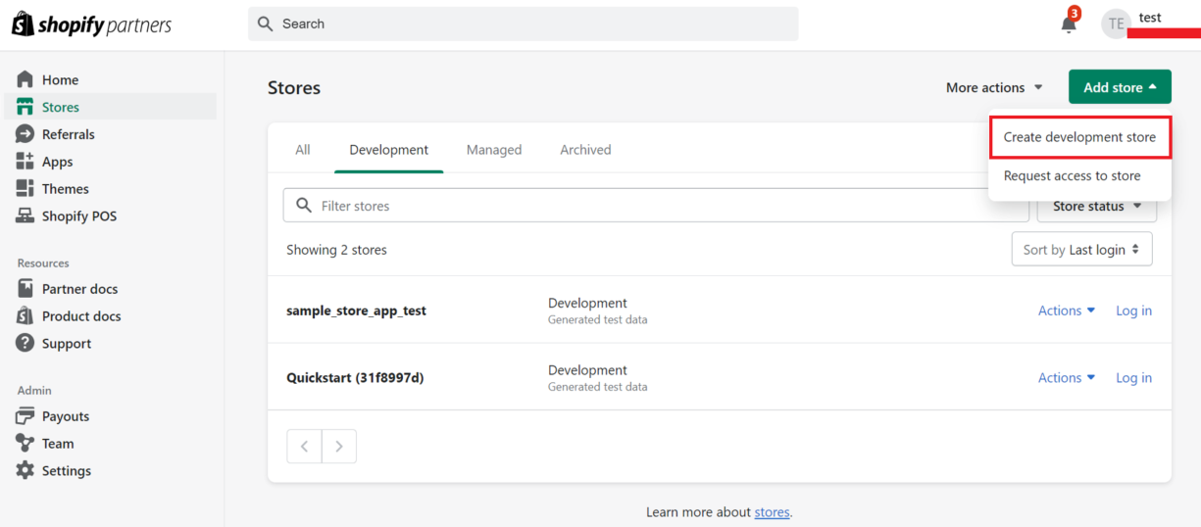The width and height of the screenshot is (1201, 527).
Task: Log in to sample_store_app_test store
Action: pos(1133,311)
